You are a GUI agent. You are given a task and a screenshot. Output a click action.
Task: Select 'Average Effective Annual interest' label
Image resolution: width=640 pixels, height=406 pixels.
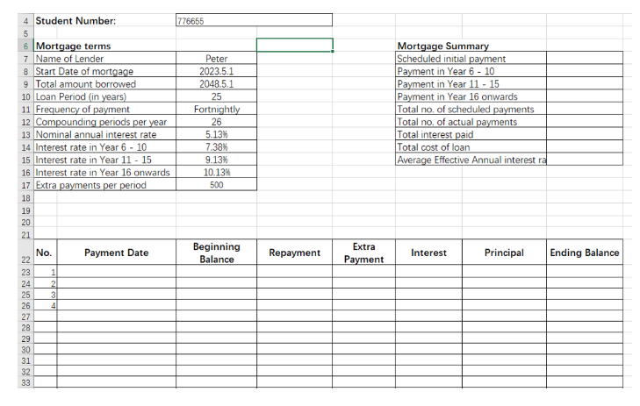[471, 160]
